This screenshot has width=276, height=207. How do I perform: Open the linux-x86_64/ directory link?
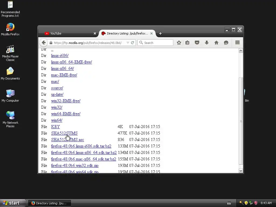(63, 68)
